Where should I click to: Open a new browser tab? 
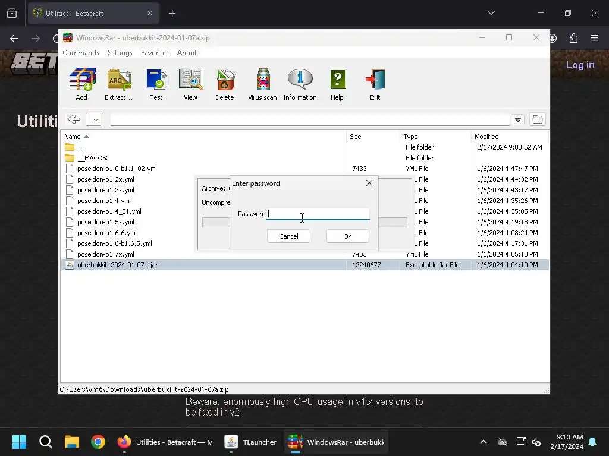(x=172, y=14)
